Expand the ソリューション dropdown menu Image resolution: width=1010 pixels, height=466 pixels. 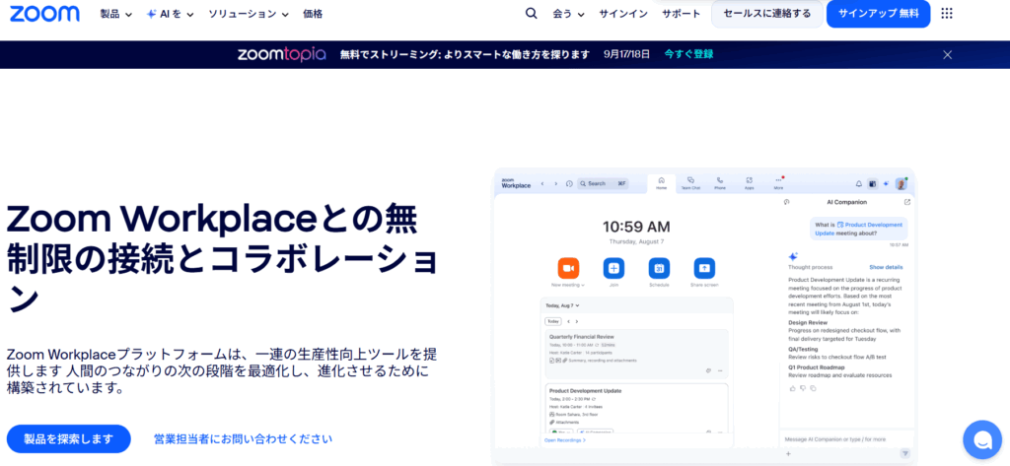click(248, 14)
